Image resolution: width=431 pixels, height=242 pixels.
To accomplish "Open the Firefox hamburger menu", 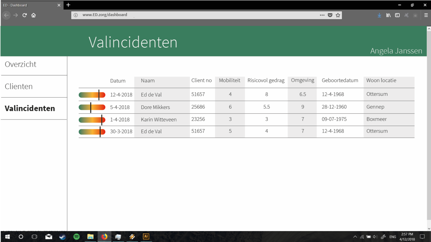I will click(426, 15).
